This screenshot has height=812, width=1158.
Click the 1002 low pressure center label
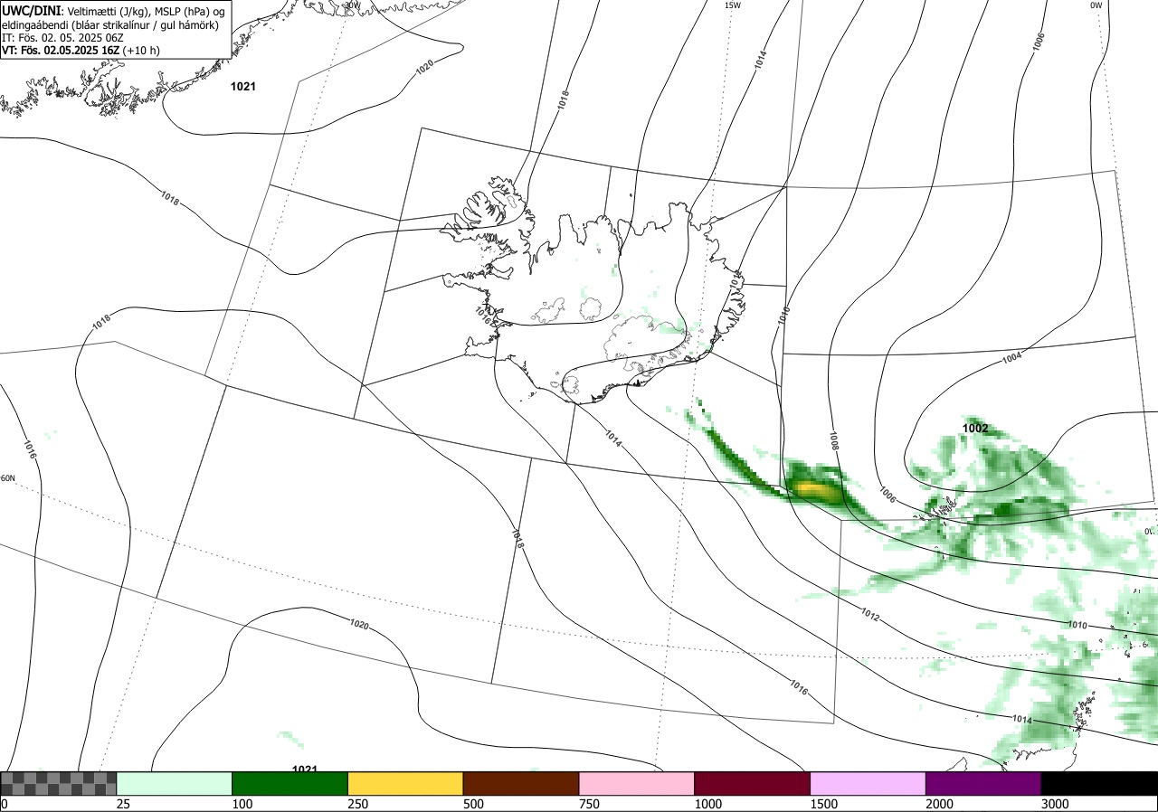click(x=975, y=429)
